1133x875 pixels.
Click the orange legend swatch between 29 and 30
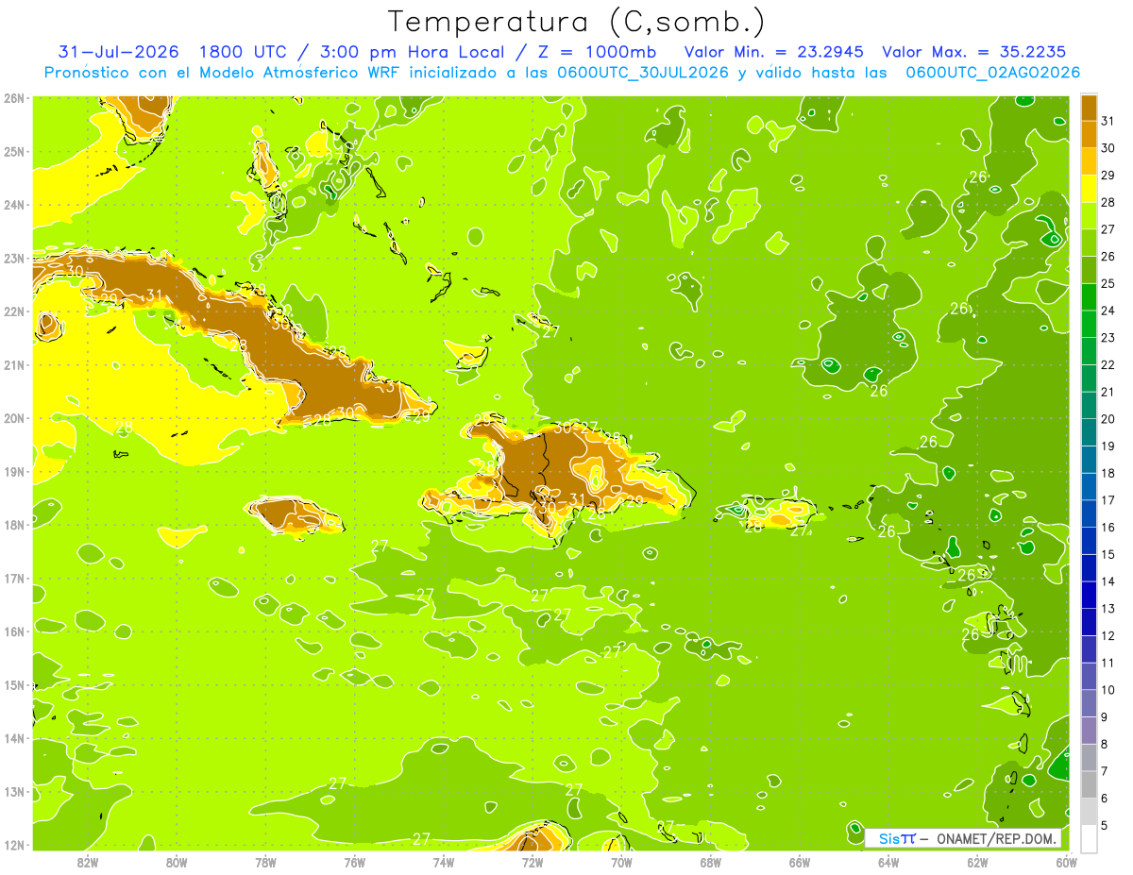[x=1089, y=160]
